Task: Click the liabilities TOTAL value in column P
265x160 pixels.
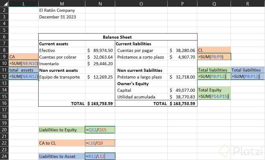Action: tap(182, 104)
